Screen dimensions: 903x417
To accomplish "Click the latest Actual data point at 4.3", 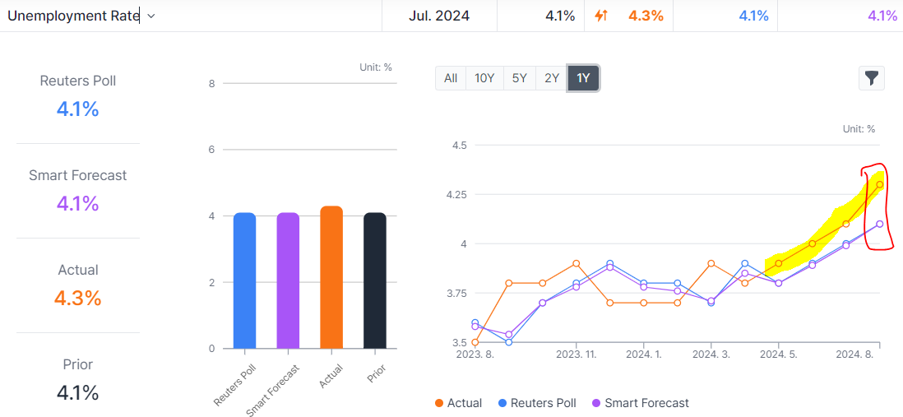I will tap(879, 184).
